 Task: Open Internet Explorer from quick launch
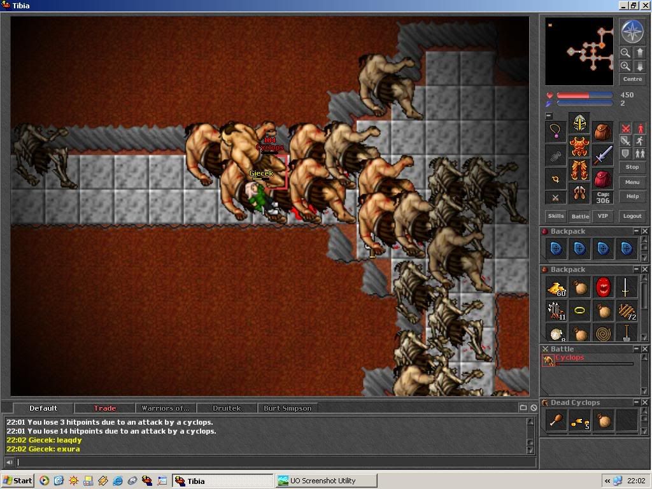point(118,481)
